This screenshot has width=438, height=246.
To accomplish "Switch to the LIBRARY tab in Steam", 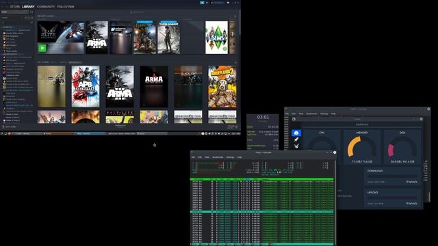I will point(29,6).
